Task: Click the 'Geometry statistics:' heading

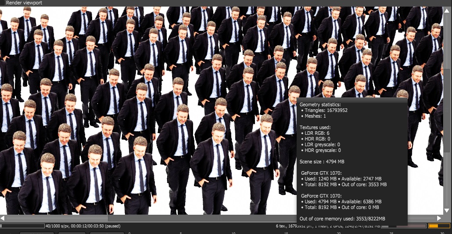Action: coord(320,104)
